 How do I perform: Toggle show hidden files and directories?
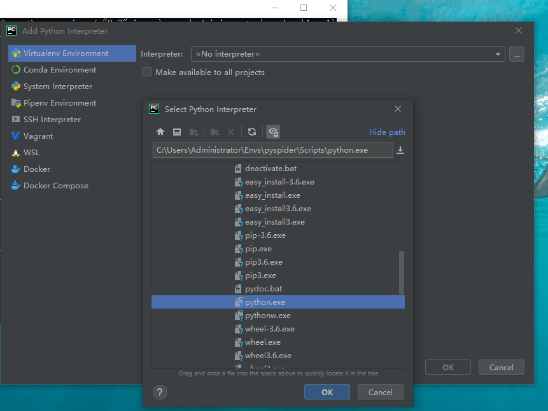tap(273, 132)
